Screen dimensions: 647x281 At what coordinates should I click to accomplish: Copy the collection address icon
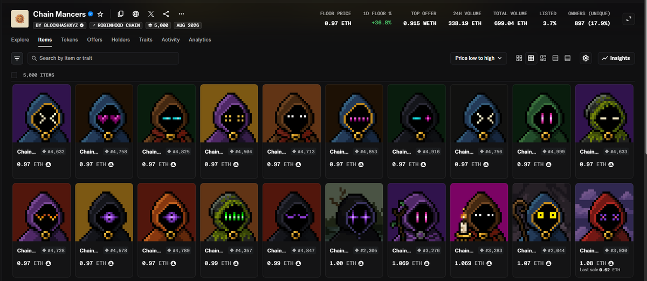click(121, 14)
